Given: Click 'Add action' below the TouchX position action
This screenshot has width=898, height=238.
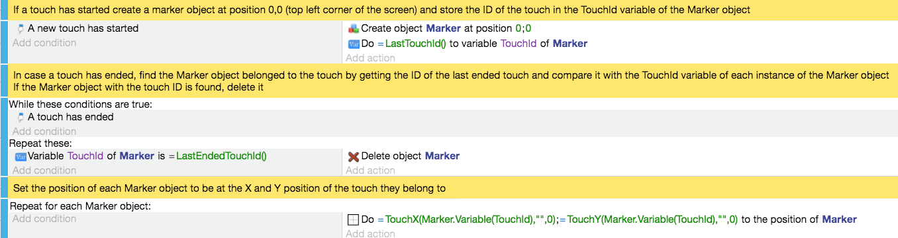Looking at the screenshot, I should (x=370, y=233).
